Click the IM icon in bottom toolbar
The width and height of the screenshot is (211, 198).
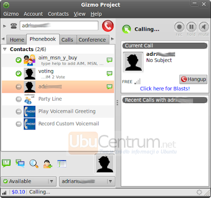[x=6, y=163]
